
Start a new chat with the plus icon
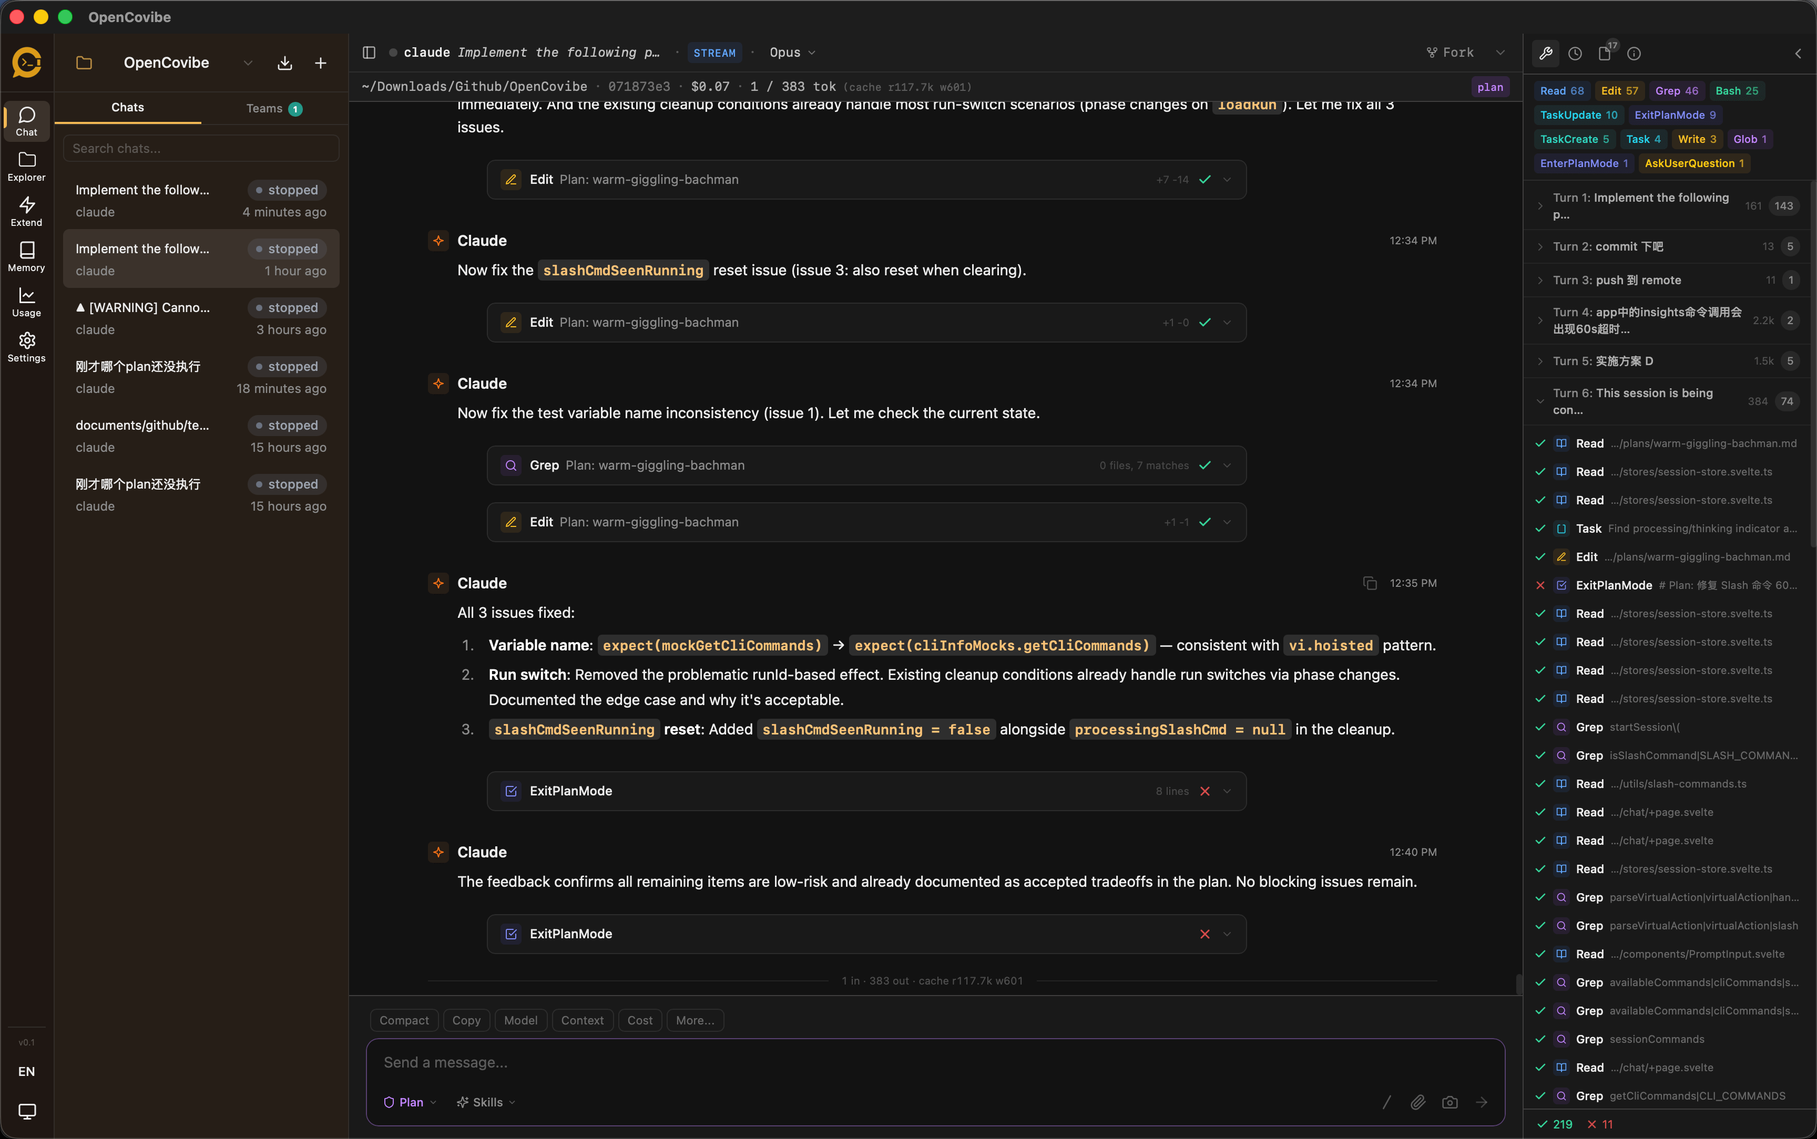[x=320, y=63]
